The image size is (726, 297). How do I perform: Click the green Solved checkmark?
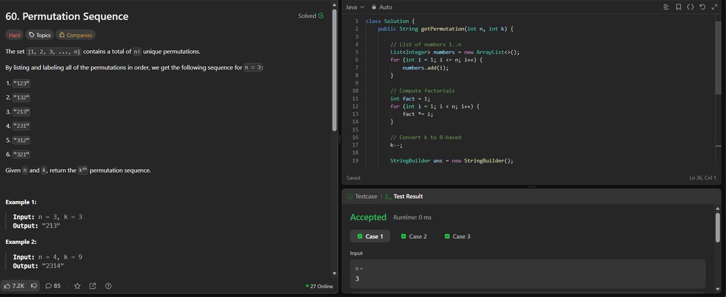pos(321,16)
